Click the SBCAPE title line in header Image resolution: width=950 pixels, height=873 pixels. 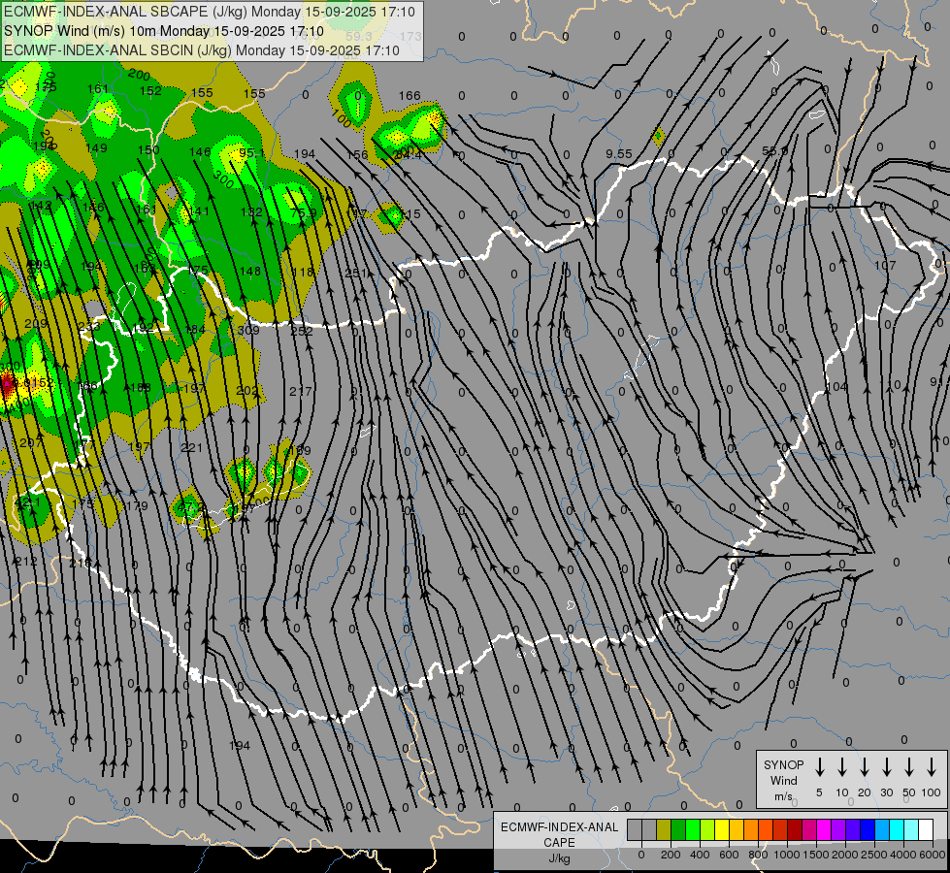pyautogui.click(x=210, y=12)
